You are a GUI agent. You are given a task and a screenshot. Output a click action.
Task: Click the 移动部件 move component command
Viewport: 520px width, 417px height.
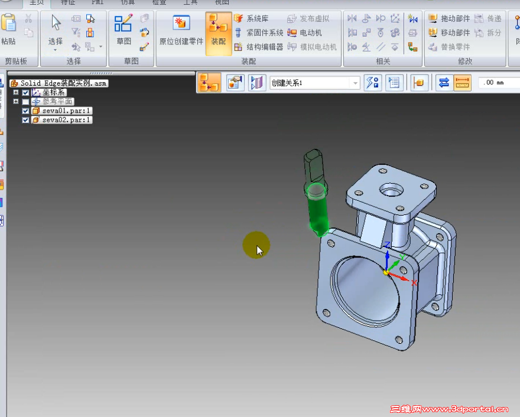pos(449,33)
